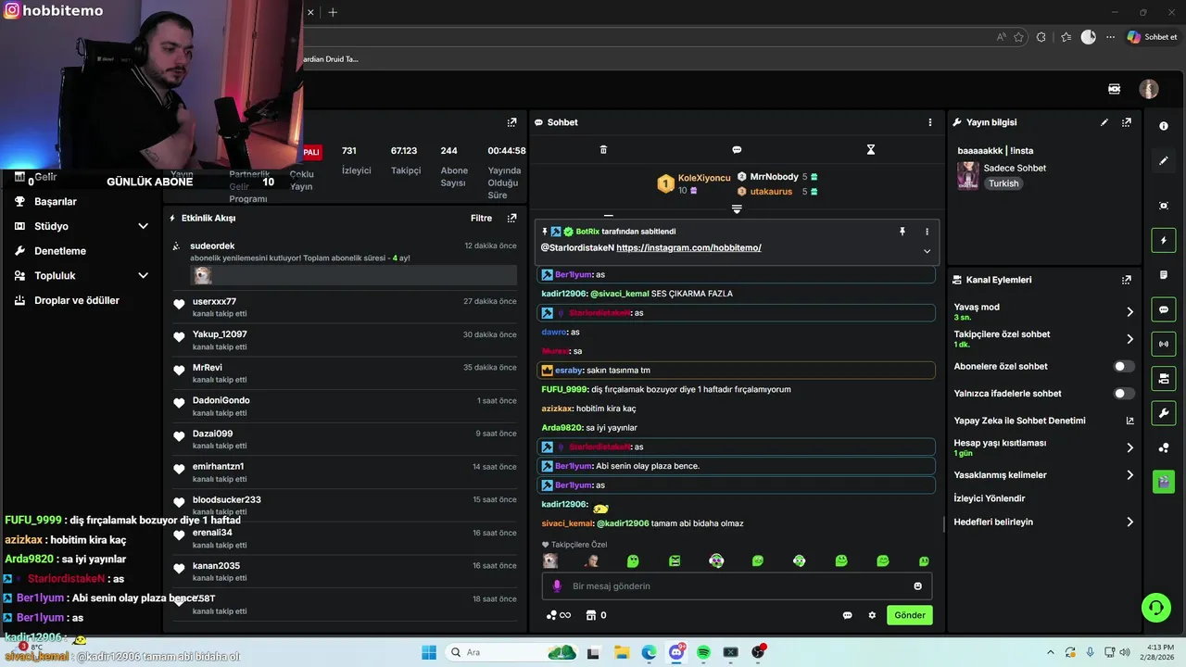Image resolution: width=1186 pixels, height=667 pixels.
Task: Click the emoji picker in message box
Action: click(918, 586)
